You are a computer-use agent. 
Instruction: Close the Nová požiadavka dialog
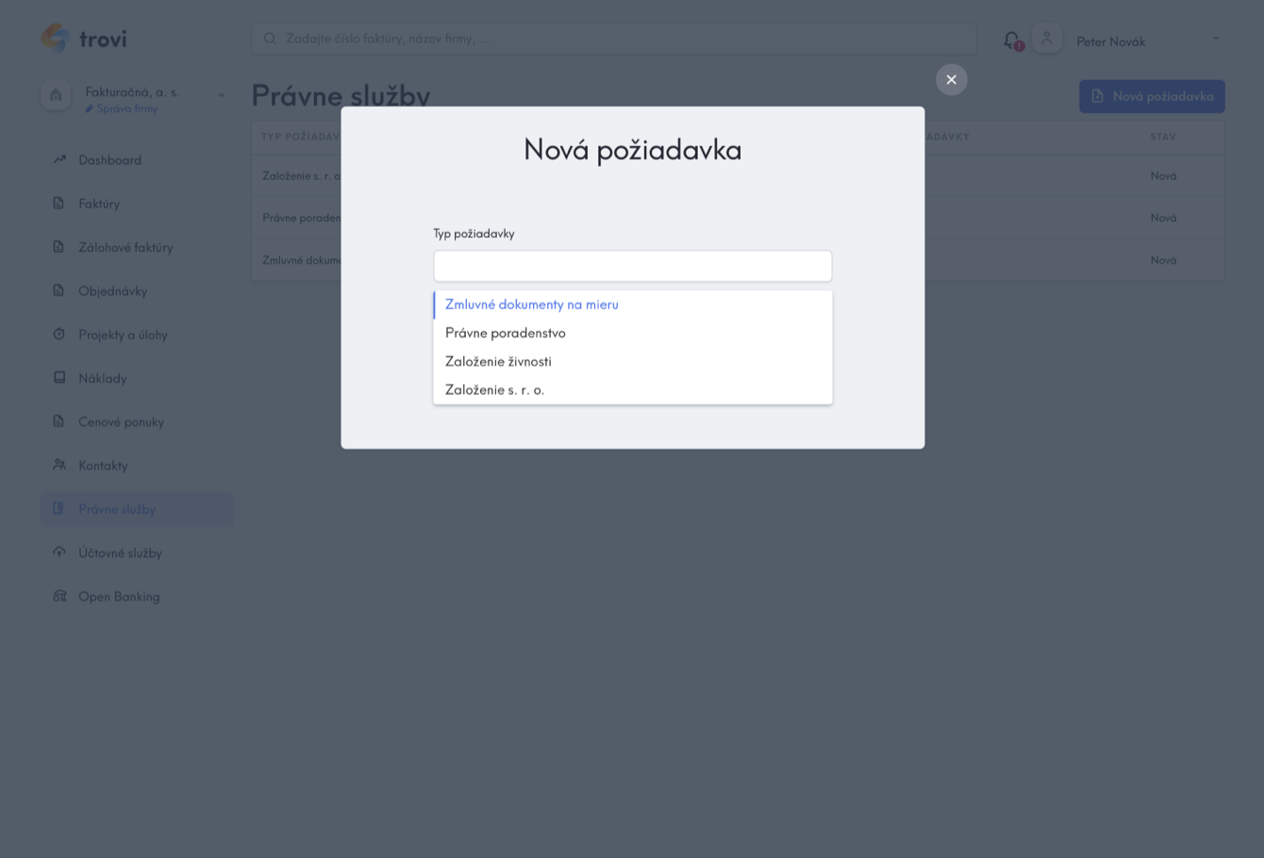(951, 80)
